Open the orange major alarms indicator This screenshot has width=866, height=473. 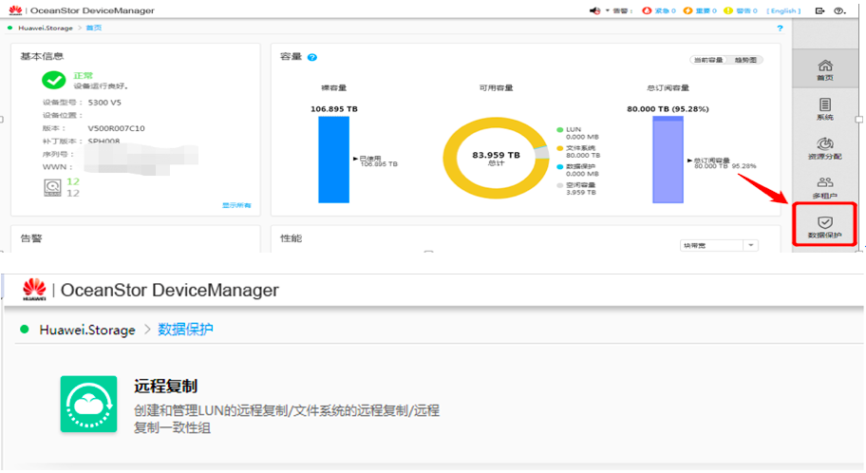point(700,10)
